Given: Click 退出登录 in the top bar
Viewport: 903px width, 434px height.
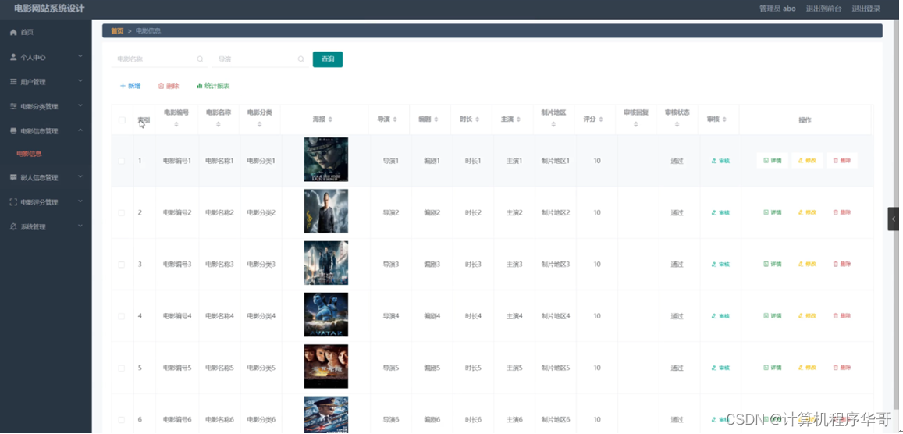Looking at the screenshot, I should coord(866,9).
